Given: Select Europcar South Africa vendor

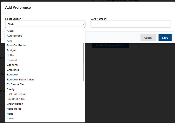Looking at the screenshot, I should click(x=45, y=79).
